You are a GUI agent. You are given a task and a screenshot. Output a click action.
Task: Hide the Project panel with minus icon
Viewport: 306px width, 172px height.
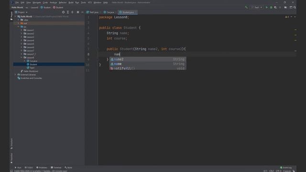click(82, 12)
